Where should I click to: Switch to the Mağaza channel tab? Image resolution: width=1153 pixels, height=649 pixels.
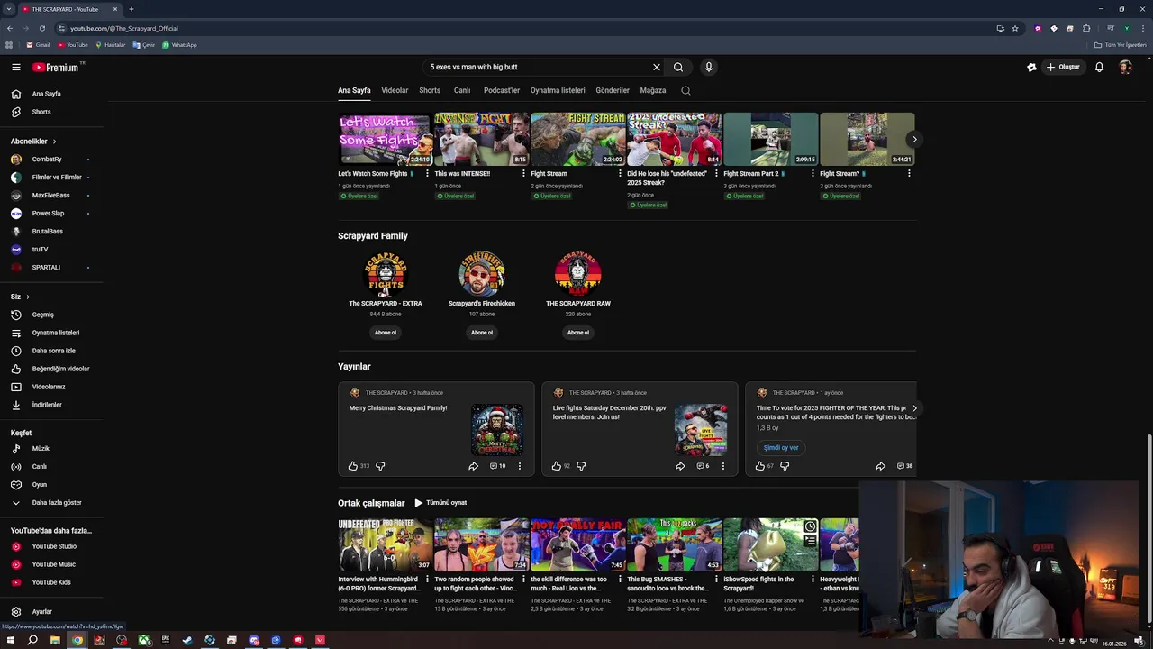pyautogui.click(x=653, y=90)
